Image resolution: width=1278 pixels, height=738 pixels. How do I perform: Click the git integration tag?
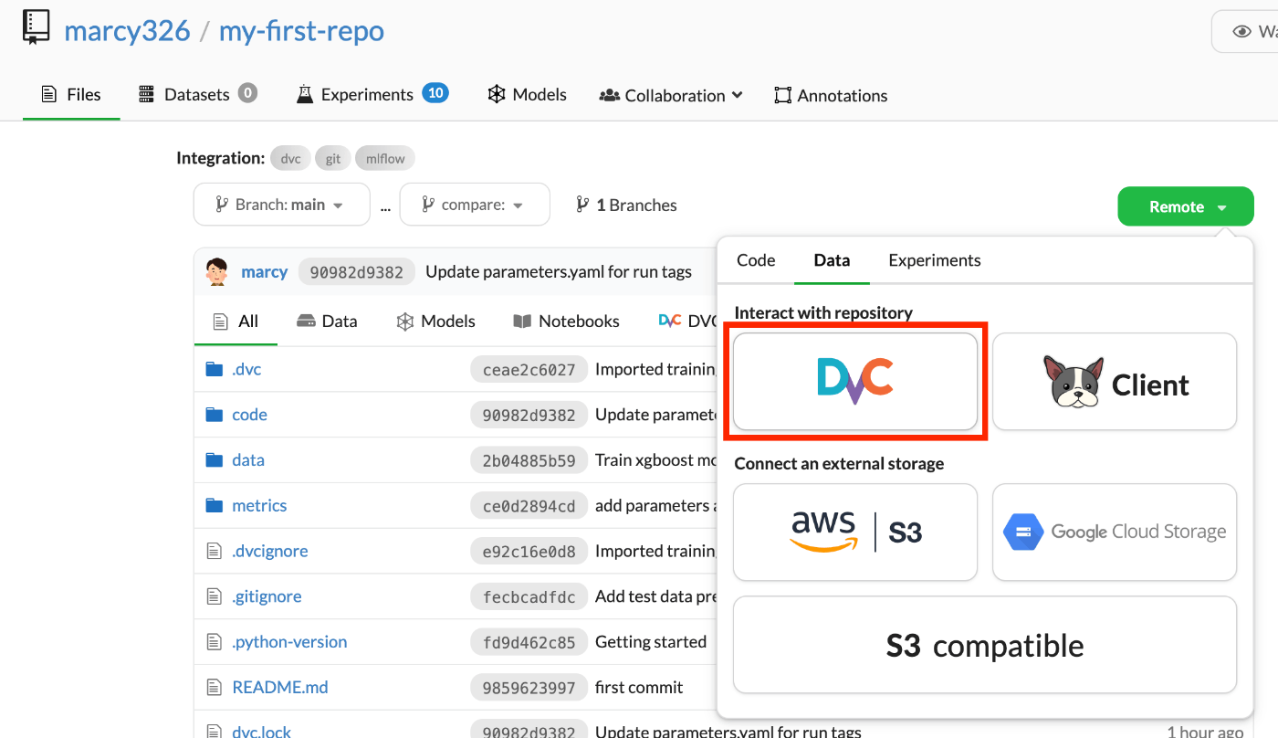[333, 158]
